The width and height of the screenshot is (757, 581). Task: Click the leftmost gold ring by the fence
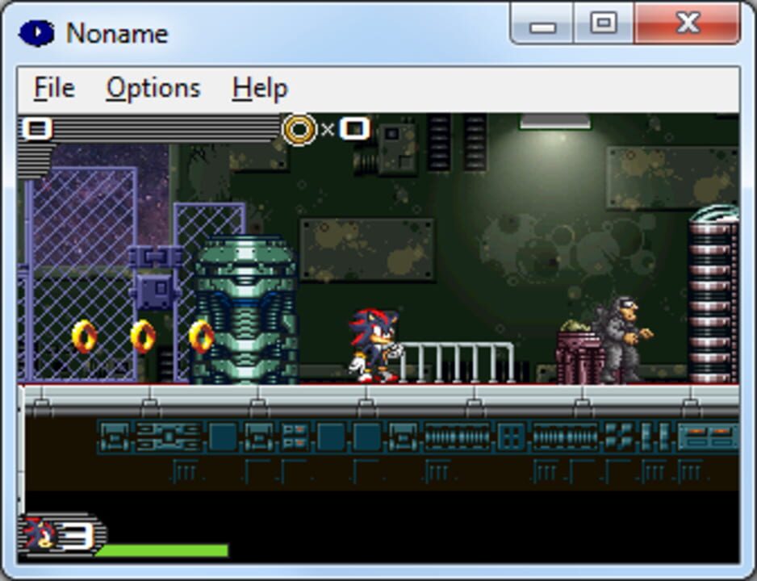coord(84,336)
